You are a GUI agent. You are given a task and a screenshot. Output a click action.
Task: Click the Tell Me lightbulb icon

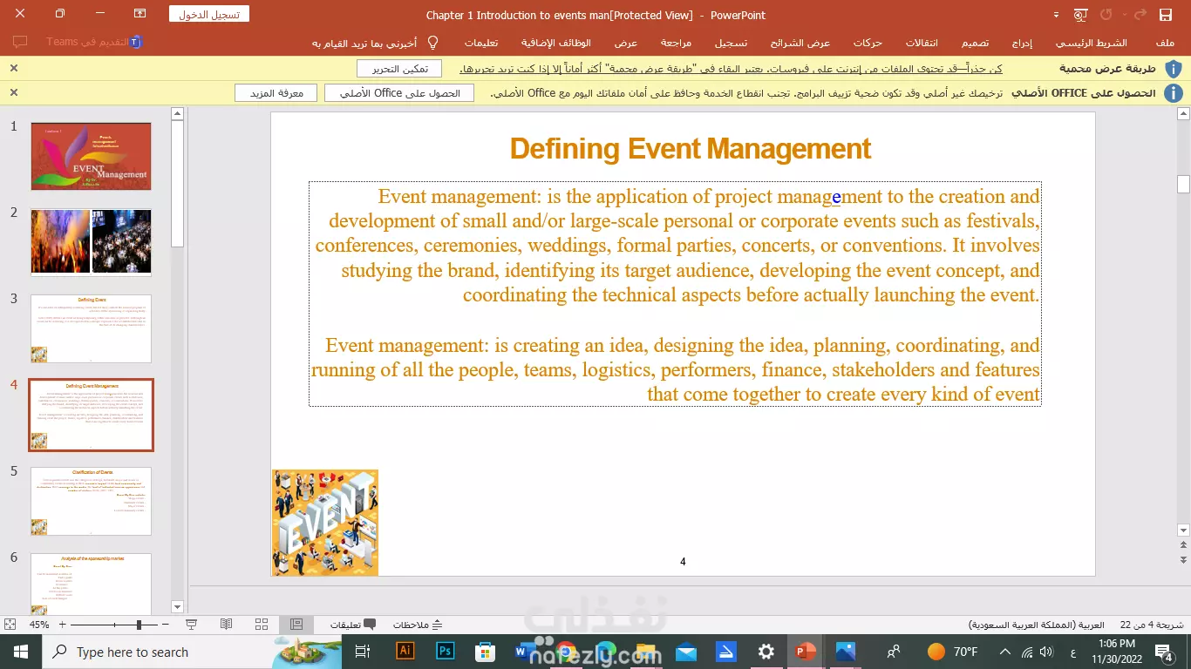432,43
